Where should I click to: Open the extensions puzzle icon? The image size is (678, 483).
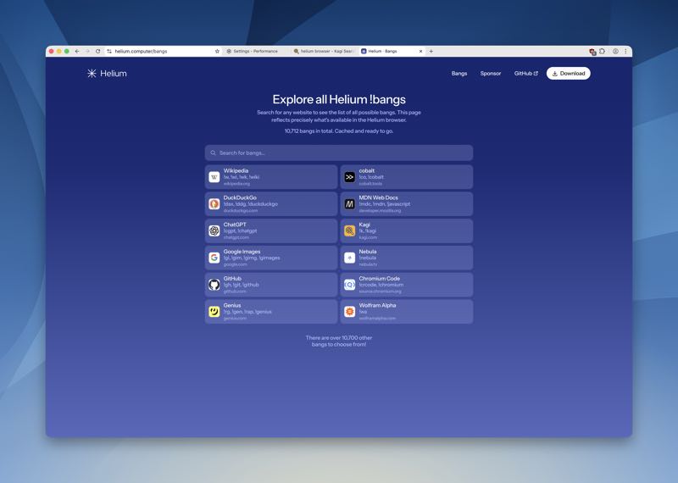tap(602, 51)
